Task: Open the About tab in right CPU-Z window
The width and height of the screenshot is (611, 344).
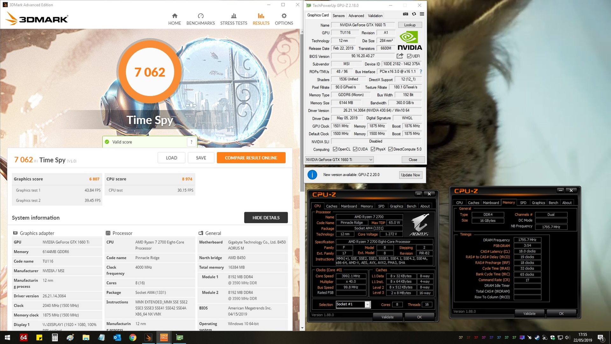Action: point(567,203)
